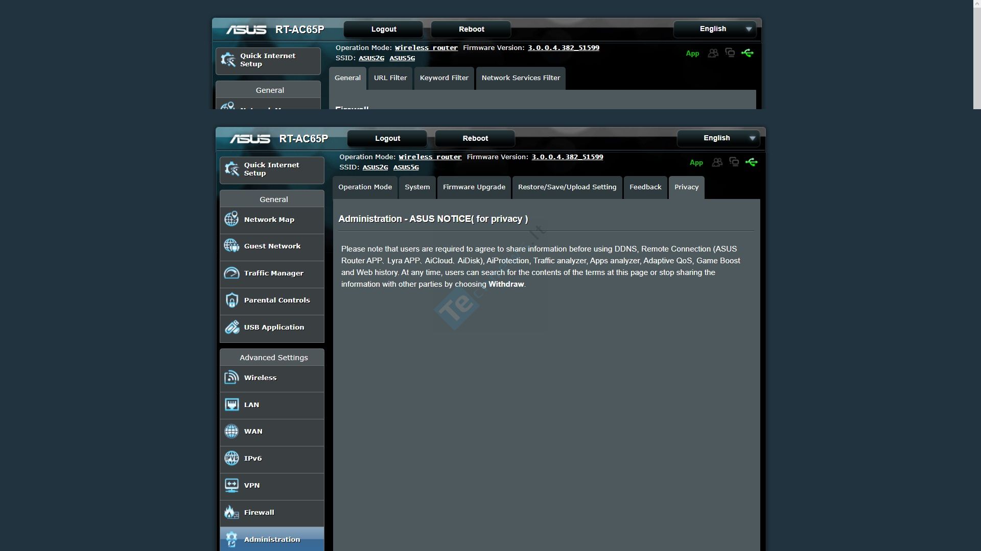Open firmware version link in lower window
Screen dimensions: 981x551
(567, 157)
